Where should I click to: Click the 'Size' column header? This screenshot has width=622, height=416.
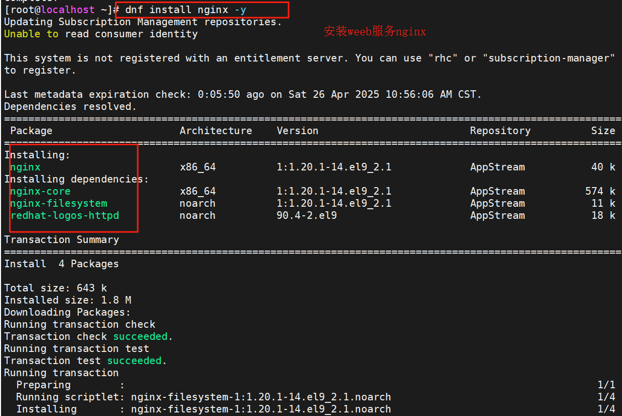[x=603, y=131]
